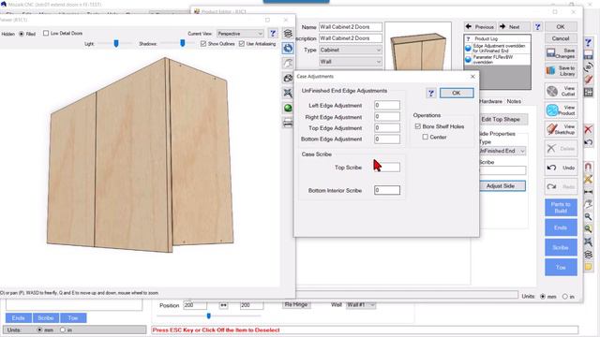
Task: Uncheck Bore Shelf Holes checkbox
Action: tap(418, 126)
